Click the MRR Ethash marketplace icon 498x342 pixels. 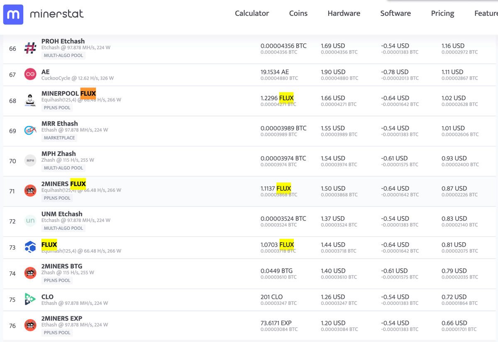point(30,131)
